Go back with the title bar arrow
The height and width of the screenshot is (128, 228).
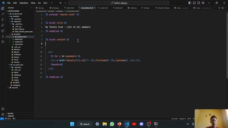coord(61,3)
